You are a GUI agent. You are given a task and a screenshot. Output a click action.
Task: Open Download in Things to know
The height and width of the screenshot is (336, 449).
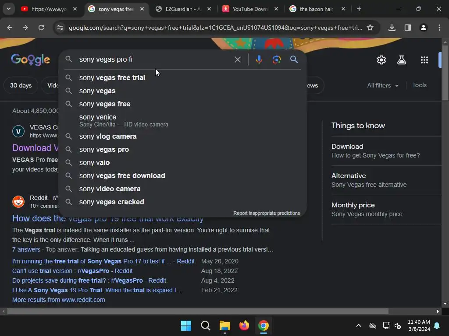pos(386,151)
